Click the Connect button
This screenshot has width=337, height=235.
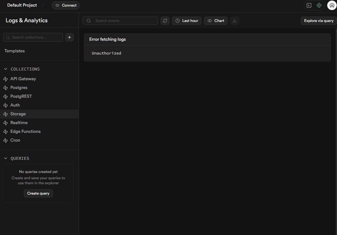[x=66, y=5]
